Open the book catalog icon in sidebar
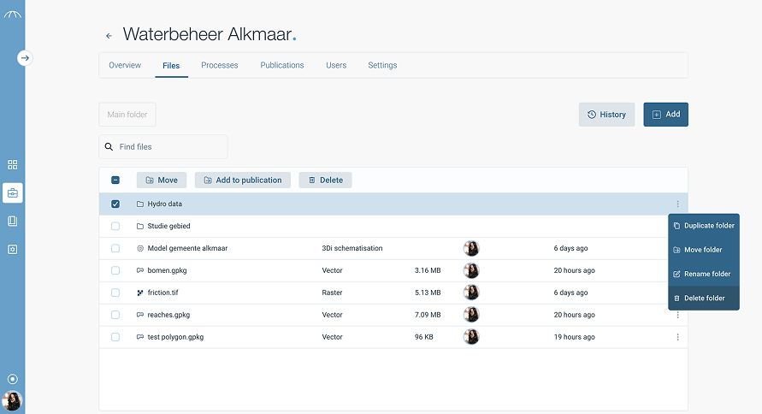762x414 pixels. (x=12, y=221)
